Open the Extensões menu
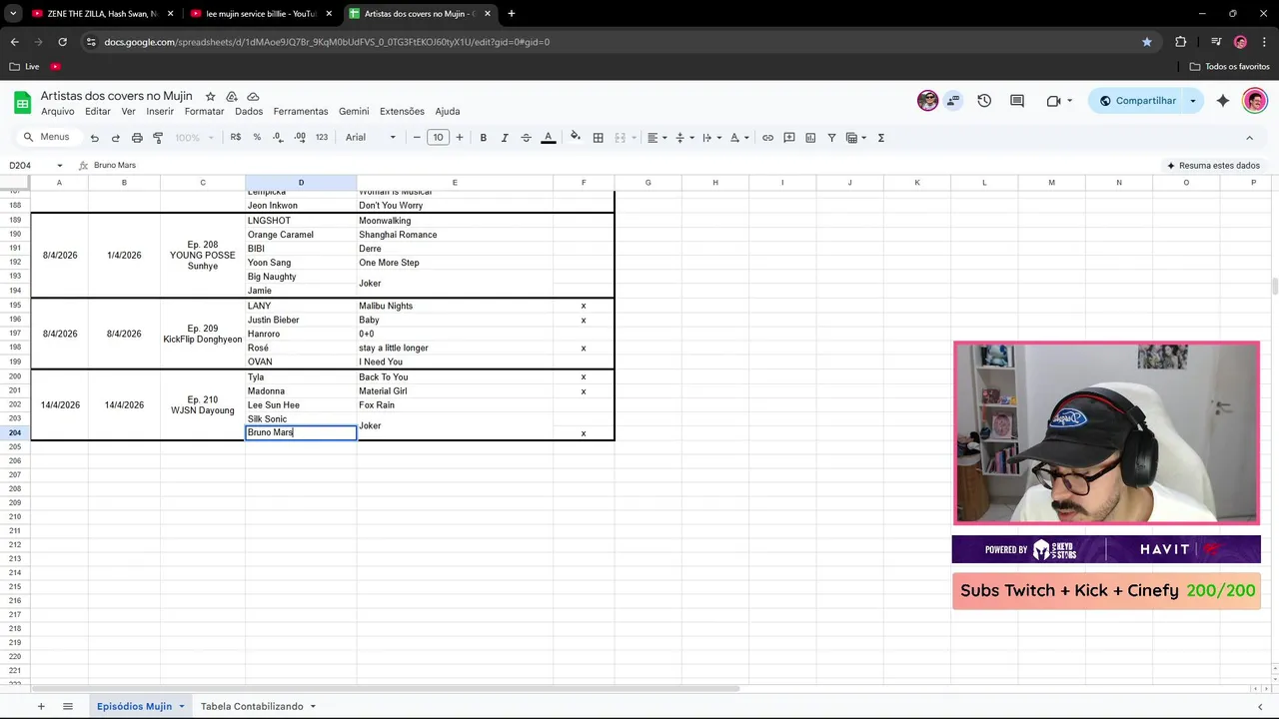Viewport: 1279px width, 719px height. pyautogui.click(x=402, y=112)
